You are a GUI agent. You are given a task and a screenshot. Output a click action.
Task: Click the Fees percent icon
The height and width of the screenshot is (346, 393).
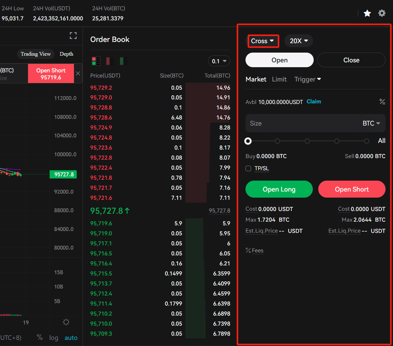click(248, 250)
